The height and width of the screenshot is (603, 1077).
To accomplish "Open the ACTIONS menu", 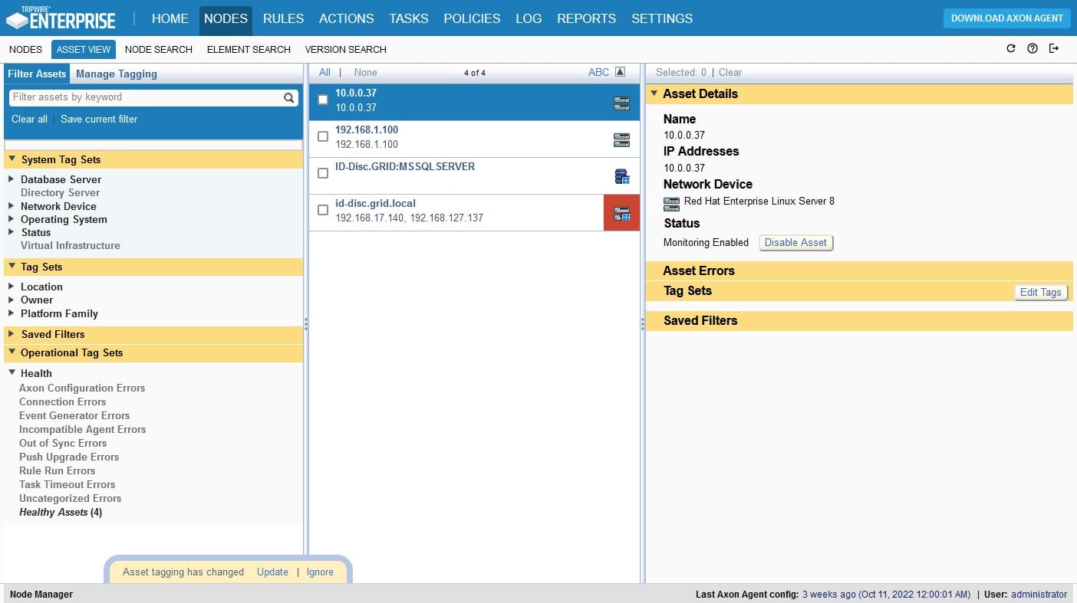I will [346, 18].
